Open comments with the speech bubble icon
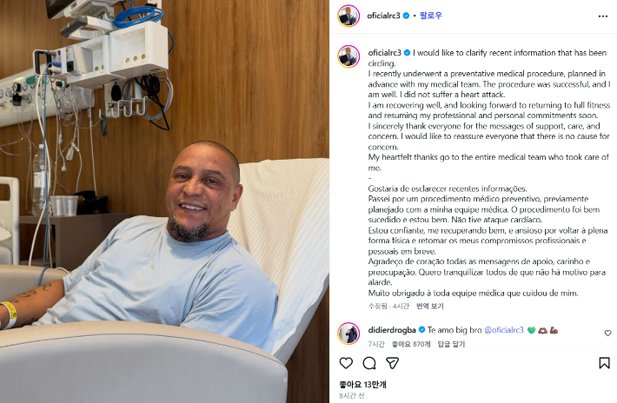 point(369,363)
